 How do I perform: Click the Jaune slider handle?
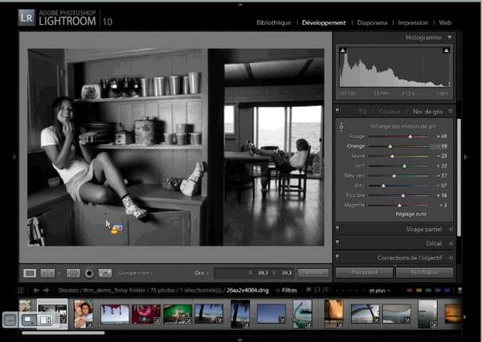coord(392,157)
